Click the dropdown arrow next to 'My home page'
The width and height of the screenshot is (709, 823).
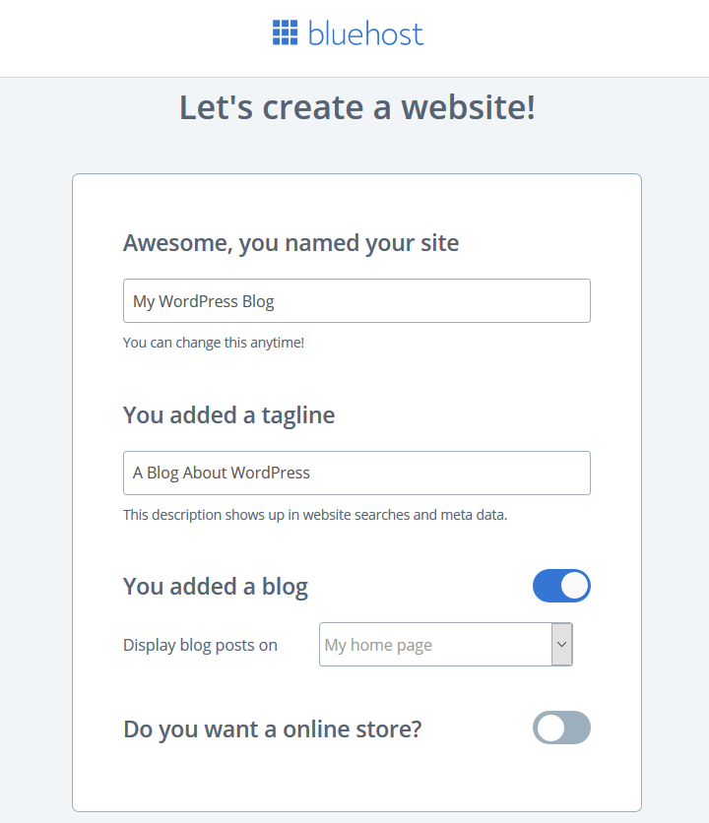[562, 645]
